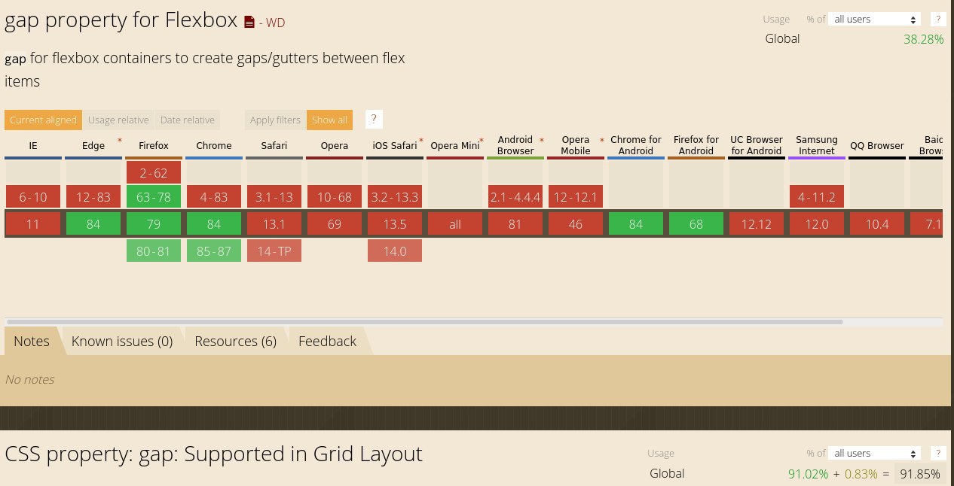
Task: Click the UC Browser 12.12 cell
Action: (757, 223)
